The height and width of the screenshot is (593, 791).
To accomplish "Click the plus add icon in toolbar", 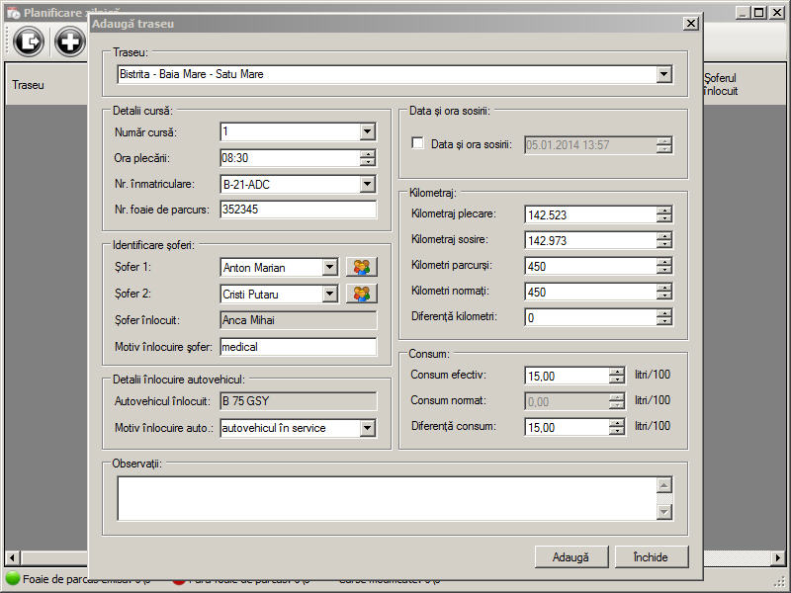I will click(69, 42).
